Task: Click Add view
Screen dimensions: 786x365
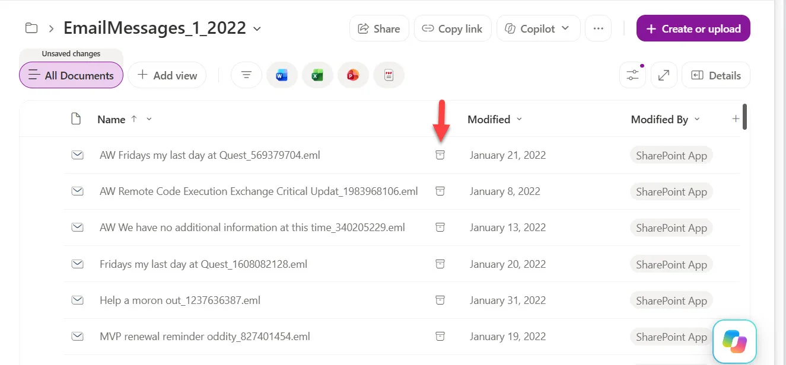Action: pos(167,75)
